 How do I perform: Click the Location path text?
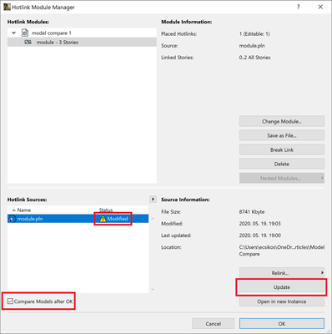point(282,250)
